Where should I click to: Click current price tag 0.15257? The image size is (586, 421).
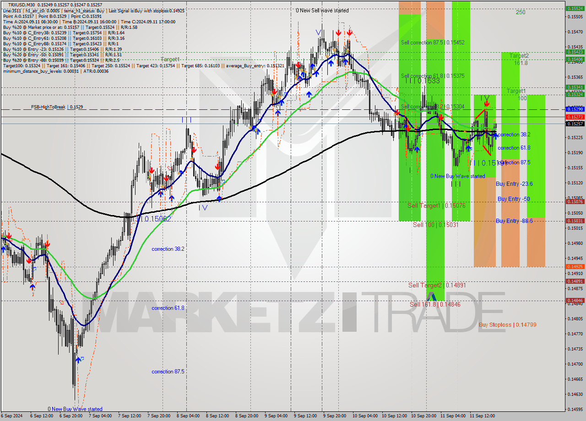(x=575, y=124)
